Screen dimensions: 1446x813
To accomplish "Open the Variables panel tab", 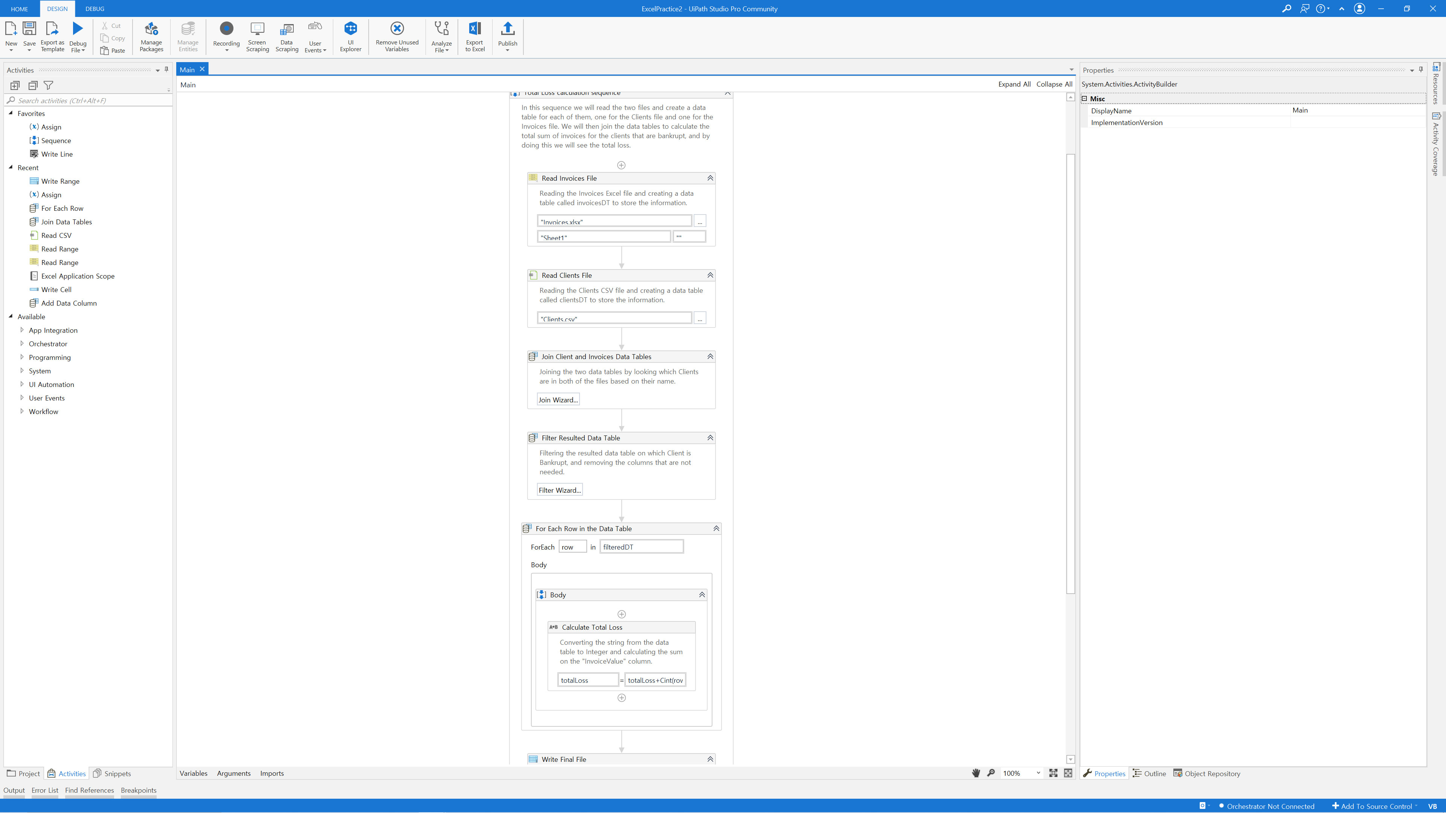I will click(x=193, y=773).
